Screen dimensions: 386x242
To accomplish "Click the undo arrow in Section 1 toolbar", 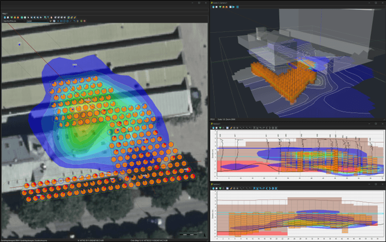I will point(260,128).
